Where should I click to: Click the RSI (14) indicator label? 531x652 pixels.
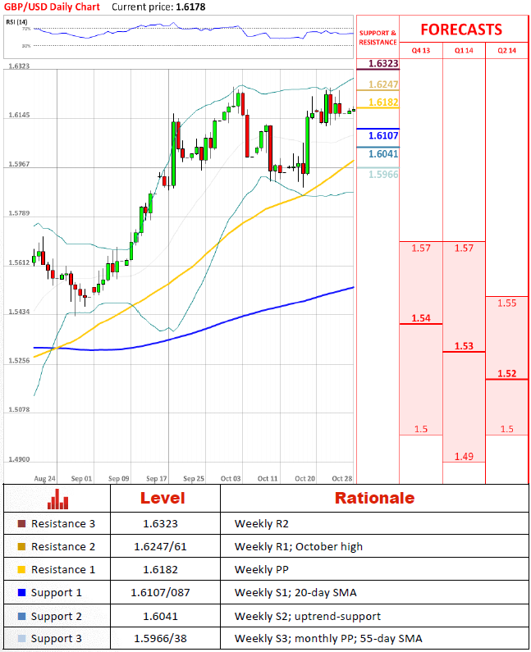[16, 21]
